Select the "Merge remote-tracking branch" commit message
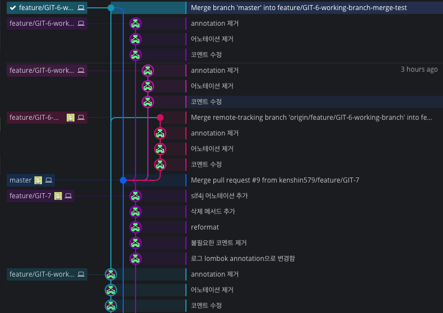443x313 pixels. [311, 118]
